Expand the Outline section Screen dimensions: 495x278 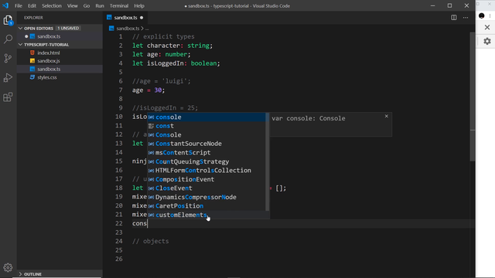(x=21, y=274)
